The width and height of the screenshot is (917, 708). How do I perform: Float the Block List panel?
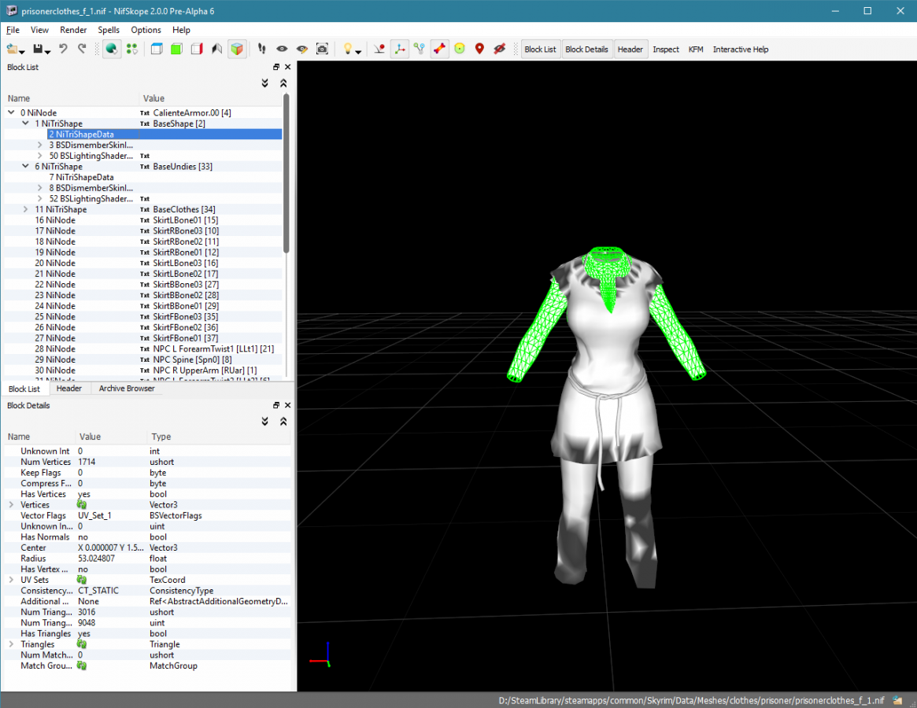click(276, 67)
